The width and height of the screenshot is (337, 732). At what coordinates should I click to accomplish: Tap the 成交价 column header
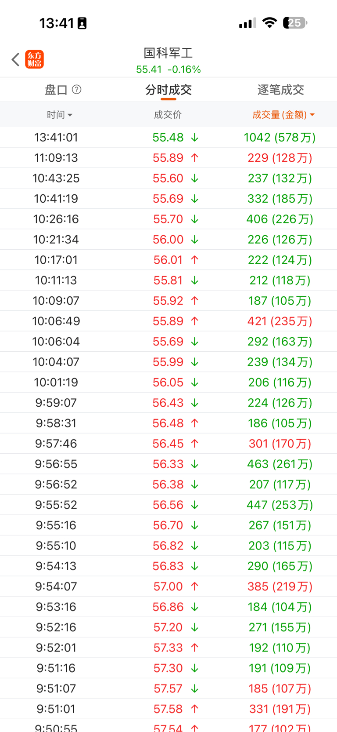tap(168, 115)
